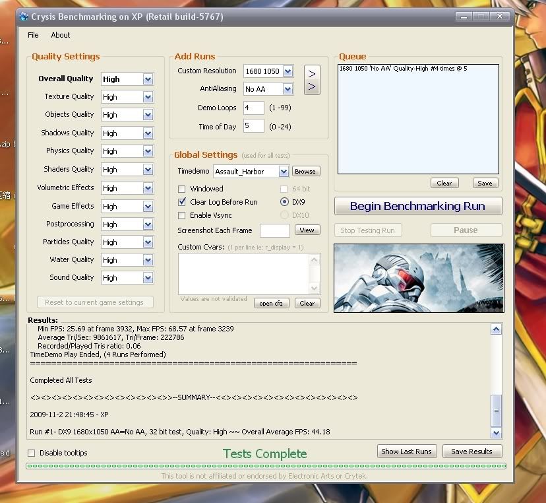Toggle the Enable Vsync checkbox
Screen dimensions: 546x503
pyautogui.click(x=182, y=215)
